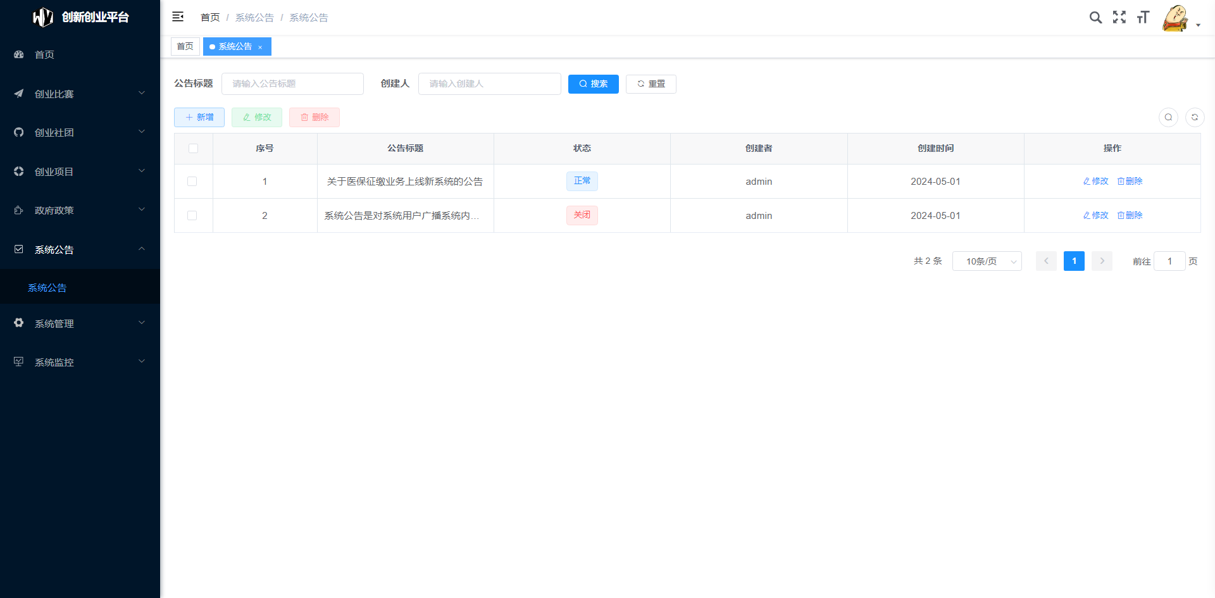Click the 正常 status tag
Image resolution: width=1215 pixels, height=598 pixels.
pos(582,181)
